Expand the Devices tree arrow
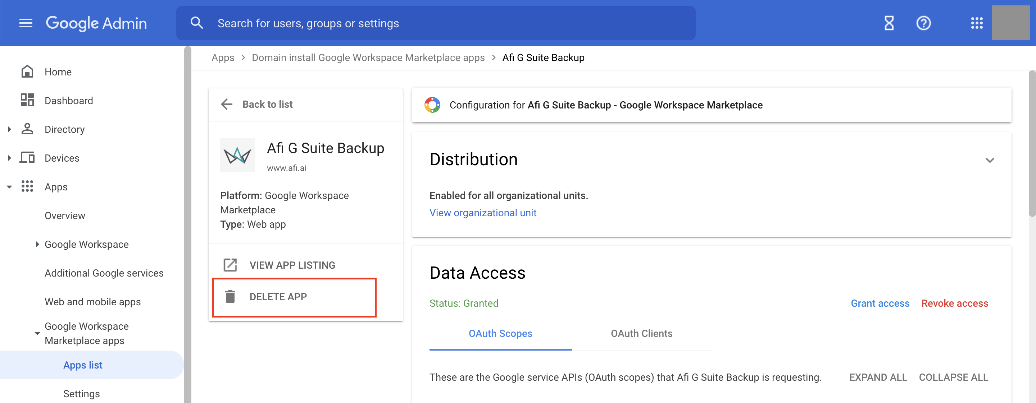This screenshot has height=403, width=1036. coord(9,158)
